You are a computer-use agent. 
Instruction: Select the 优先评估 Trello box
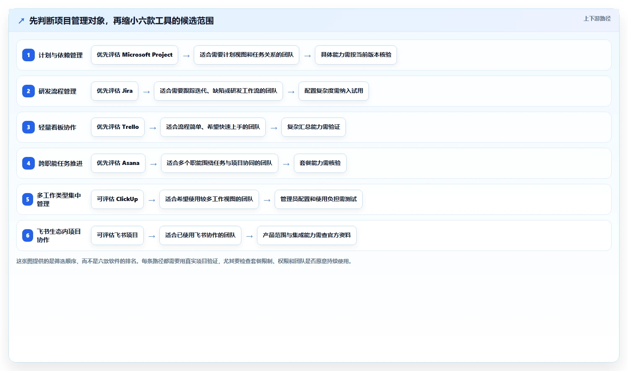[x=118, y=127]
